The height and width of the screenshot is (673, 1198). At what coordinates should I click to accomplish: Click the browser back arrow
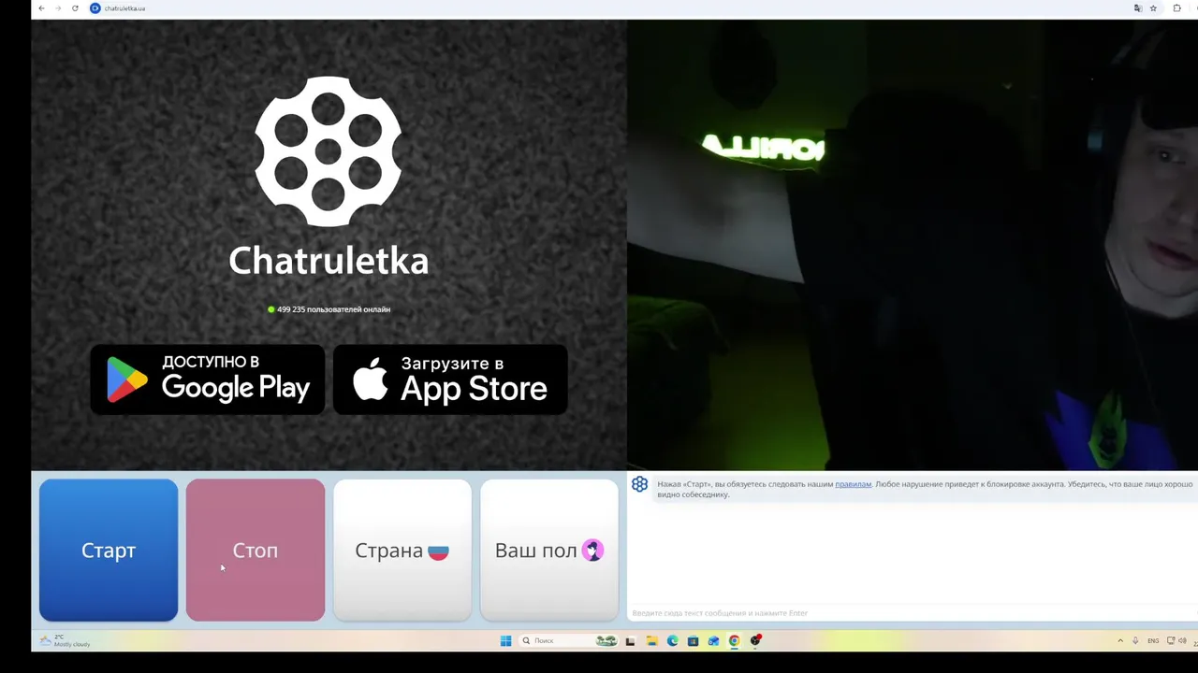click(41, 8)
